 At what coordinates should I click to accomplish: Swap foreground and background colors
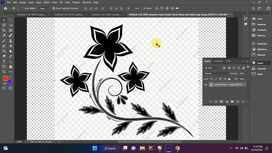pyautogui.click(x=11, y=76)
